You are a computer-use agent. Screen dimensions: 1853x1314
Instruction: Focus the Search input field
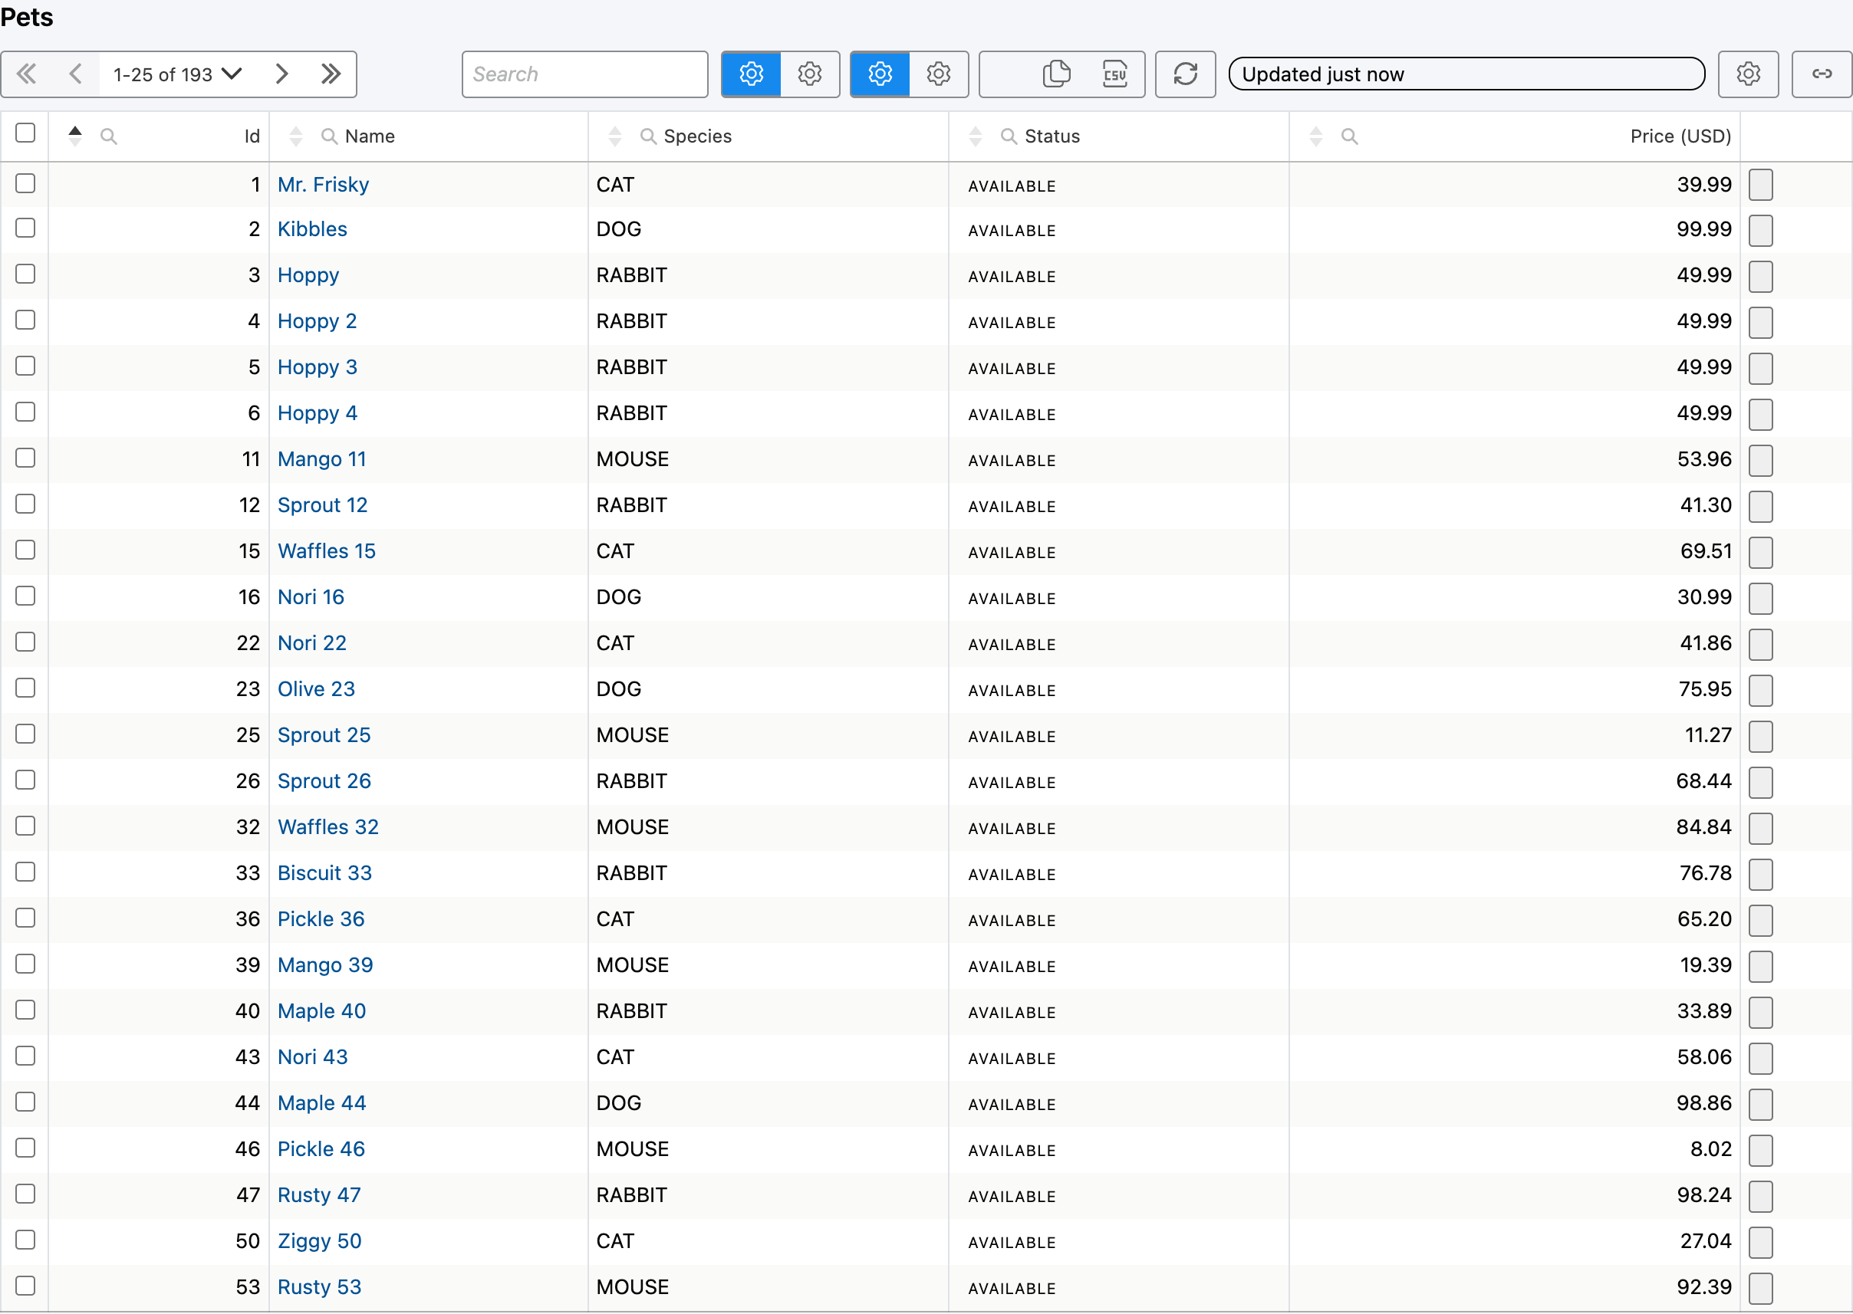(584, 74)
